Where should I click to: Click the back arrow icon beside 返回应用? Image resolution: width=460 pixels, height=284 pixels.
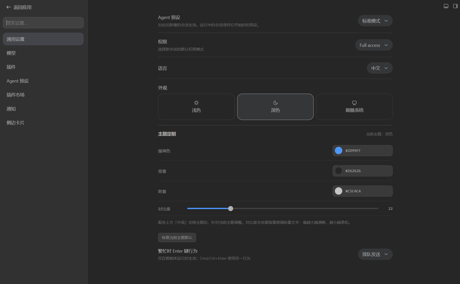click(x=8, y=7)
